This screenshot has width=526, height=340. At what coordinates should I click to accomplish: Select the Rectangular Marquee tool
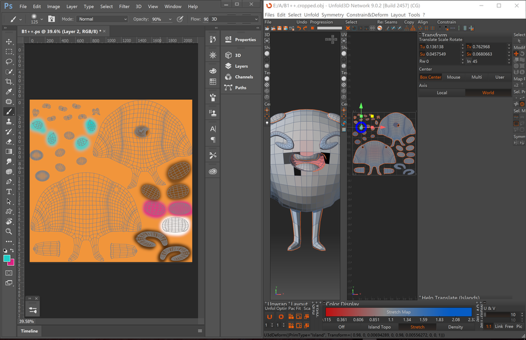pyautogui.click(x=9, y=52)
